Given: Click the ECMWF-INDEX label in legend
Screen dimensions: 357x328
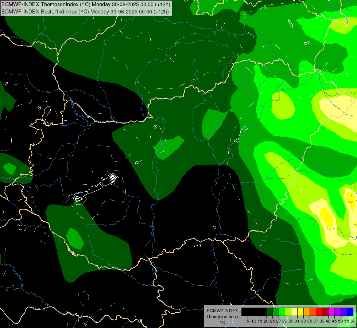Looking at the screenshot, I should coord(222,311).
